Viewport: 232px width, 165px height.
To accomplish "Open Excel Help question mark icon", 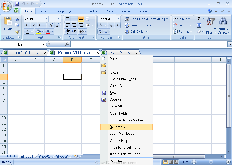I will [x=209, y=11].
